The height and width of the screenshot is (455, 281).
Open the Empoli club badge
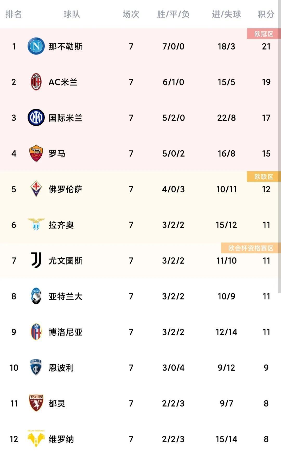(x=36, y=367)
